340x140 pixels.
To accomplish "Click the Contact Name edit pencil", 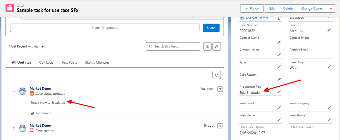I will (279, 42).
